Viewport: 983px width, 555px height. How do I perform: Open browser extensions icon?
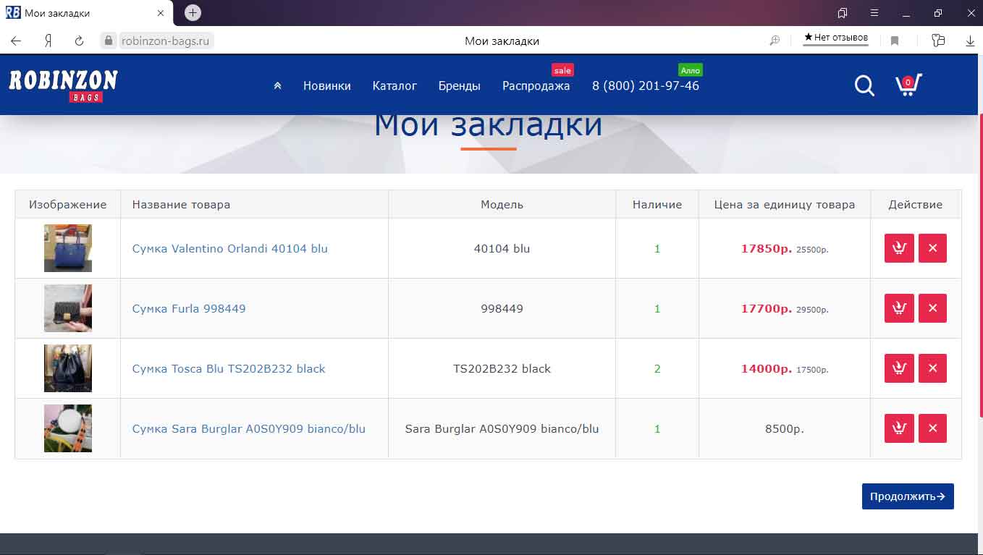[938, 41]
